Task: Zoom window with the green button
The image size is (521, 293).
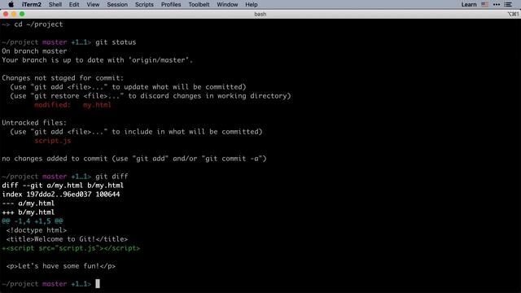Action: 22,14
